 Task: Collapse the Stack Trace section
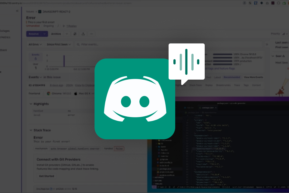click(x=31, y=130)
